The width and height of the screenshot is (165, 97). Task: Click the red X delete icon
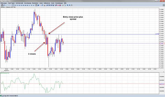58,5
